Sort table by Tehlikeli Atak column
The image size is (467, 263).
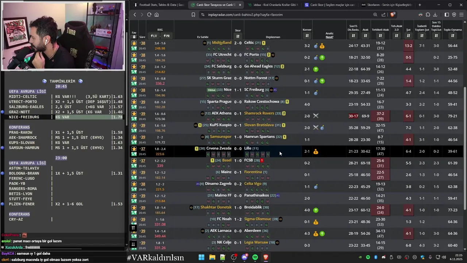[x=380, y=35]
